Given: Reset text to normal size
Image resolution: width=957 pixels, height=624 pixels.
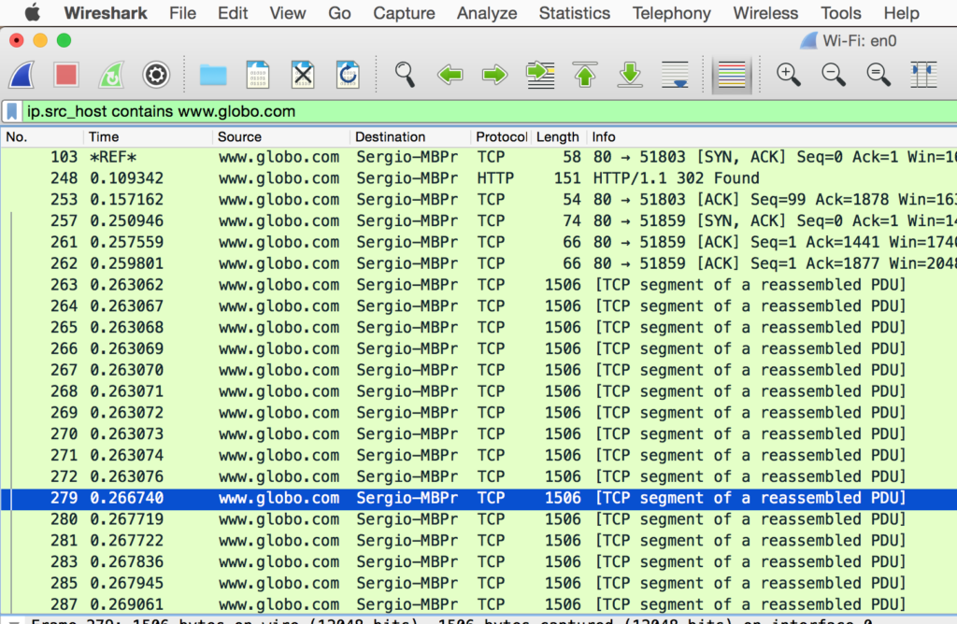Looking at the screenshot, I should click(878, 75).
